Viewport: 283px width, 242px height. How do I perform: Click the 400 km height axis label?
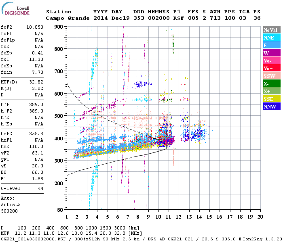click(x=59, y=138)
